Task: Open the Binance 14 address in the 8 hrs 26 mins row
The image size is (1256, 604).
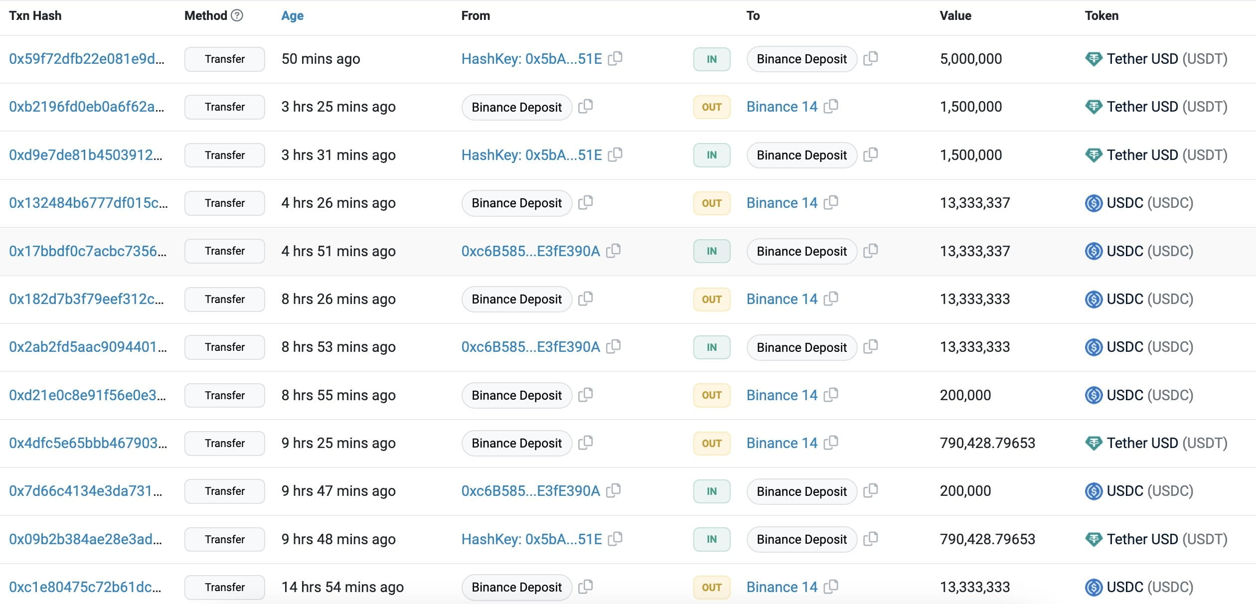Action: [782, 299]
